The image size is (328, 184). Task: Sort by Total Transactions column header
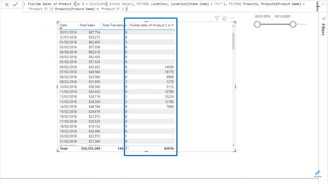(114, 25)
